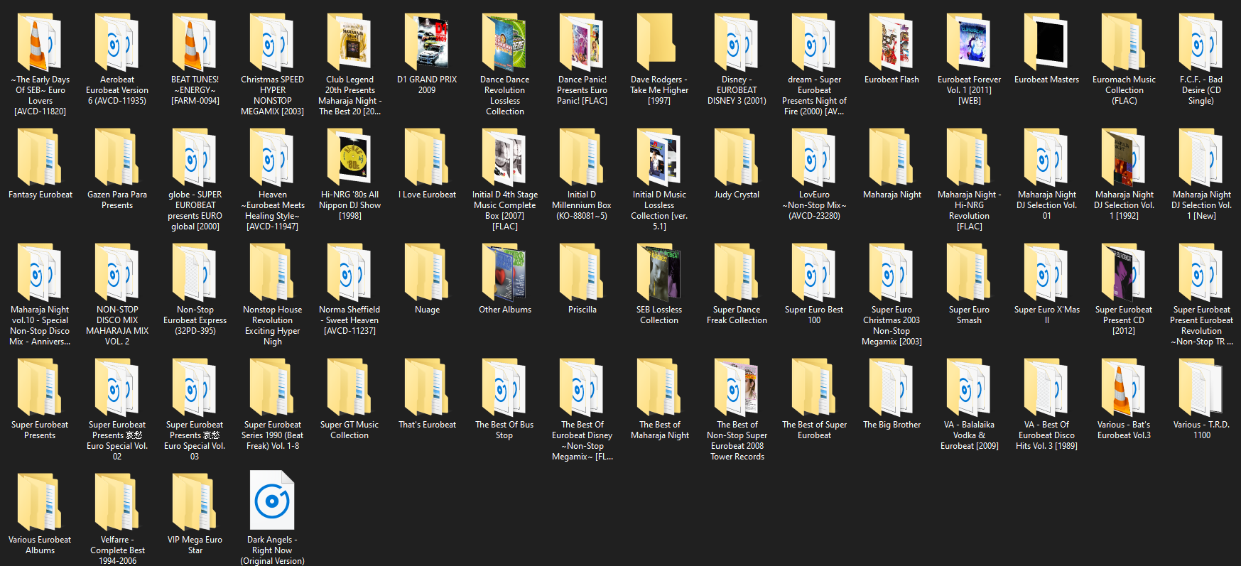Click the VA - Balalaika Vodka & Eurobeat icon
This screenshot has width=1241, height=566.
click(x=969, y=388)
